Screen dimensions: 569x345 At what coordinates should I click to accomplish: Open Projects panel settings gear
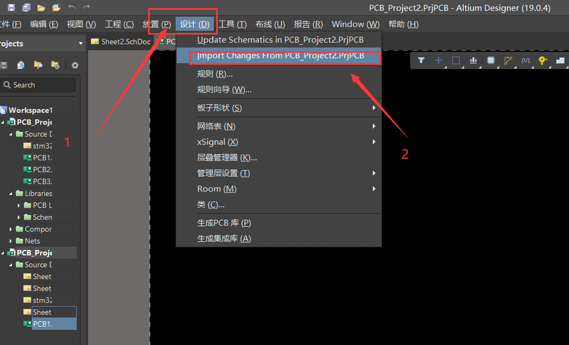coord(75,65)
